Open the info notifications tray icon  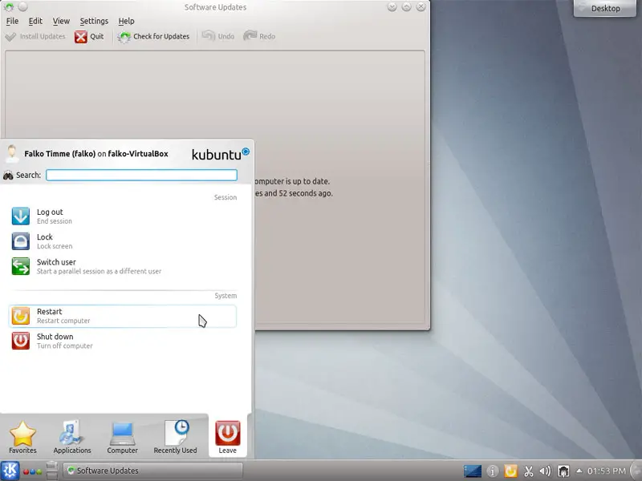click(x=493, y=471)
